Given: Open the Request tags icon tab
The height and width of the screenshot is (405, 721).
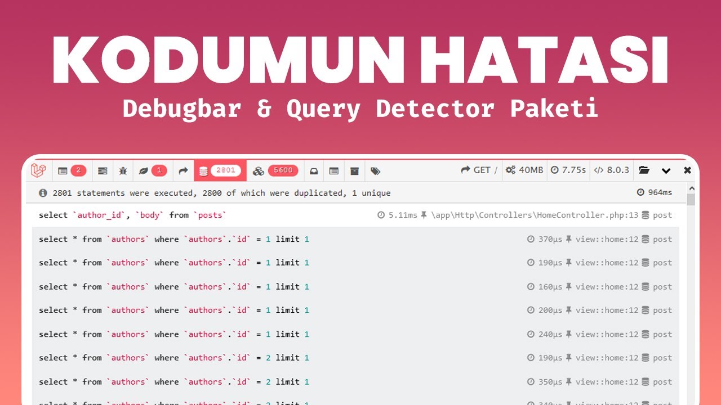Looking at the screenshot, I should coord(376,170).
